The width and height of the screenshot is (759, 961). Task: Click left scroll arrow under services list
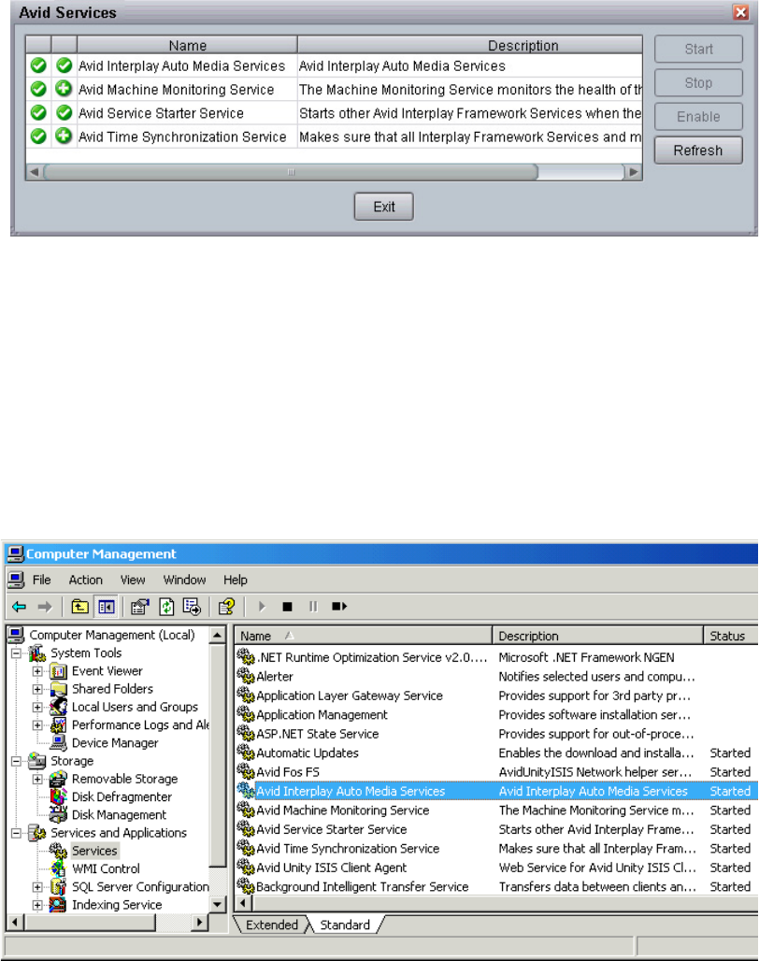(x=244, y=903)
